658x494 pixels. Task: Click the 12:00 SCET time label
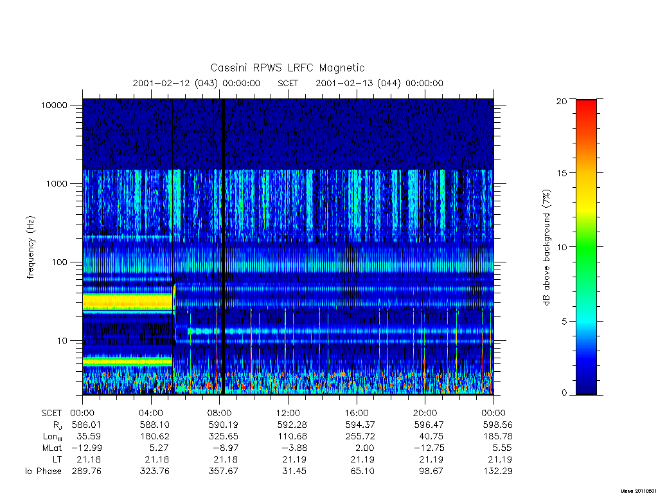coord(288,413)
